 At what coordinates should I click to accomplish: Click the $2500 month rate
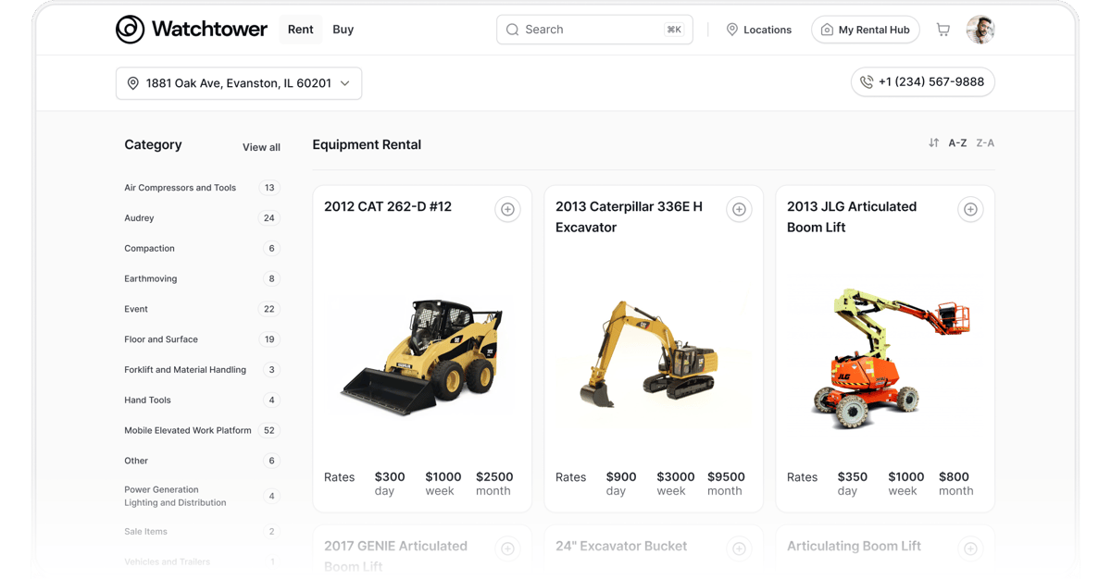[x=494, y=484]
